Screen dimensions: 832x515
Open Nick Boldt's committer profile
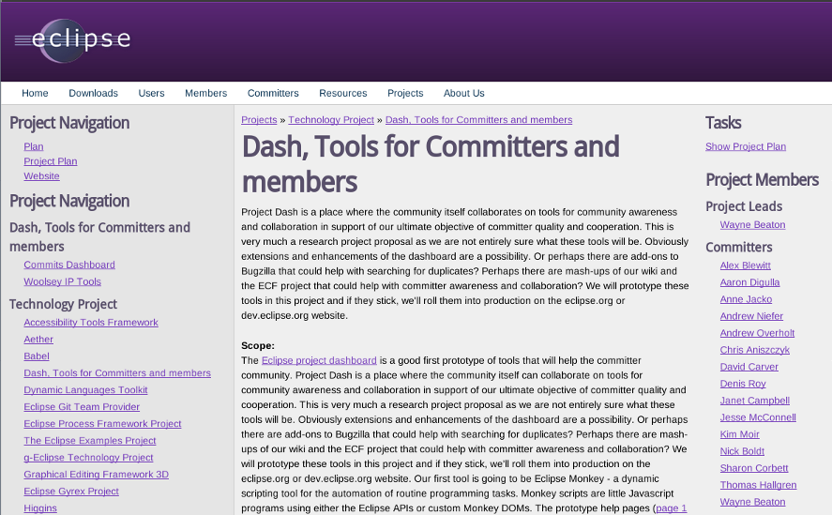(742, 451)
